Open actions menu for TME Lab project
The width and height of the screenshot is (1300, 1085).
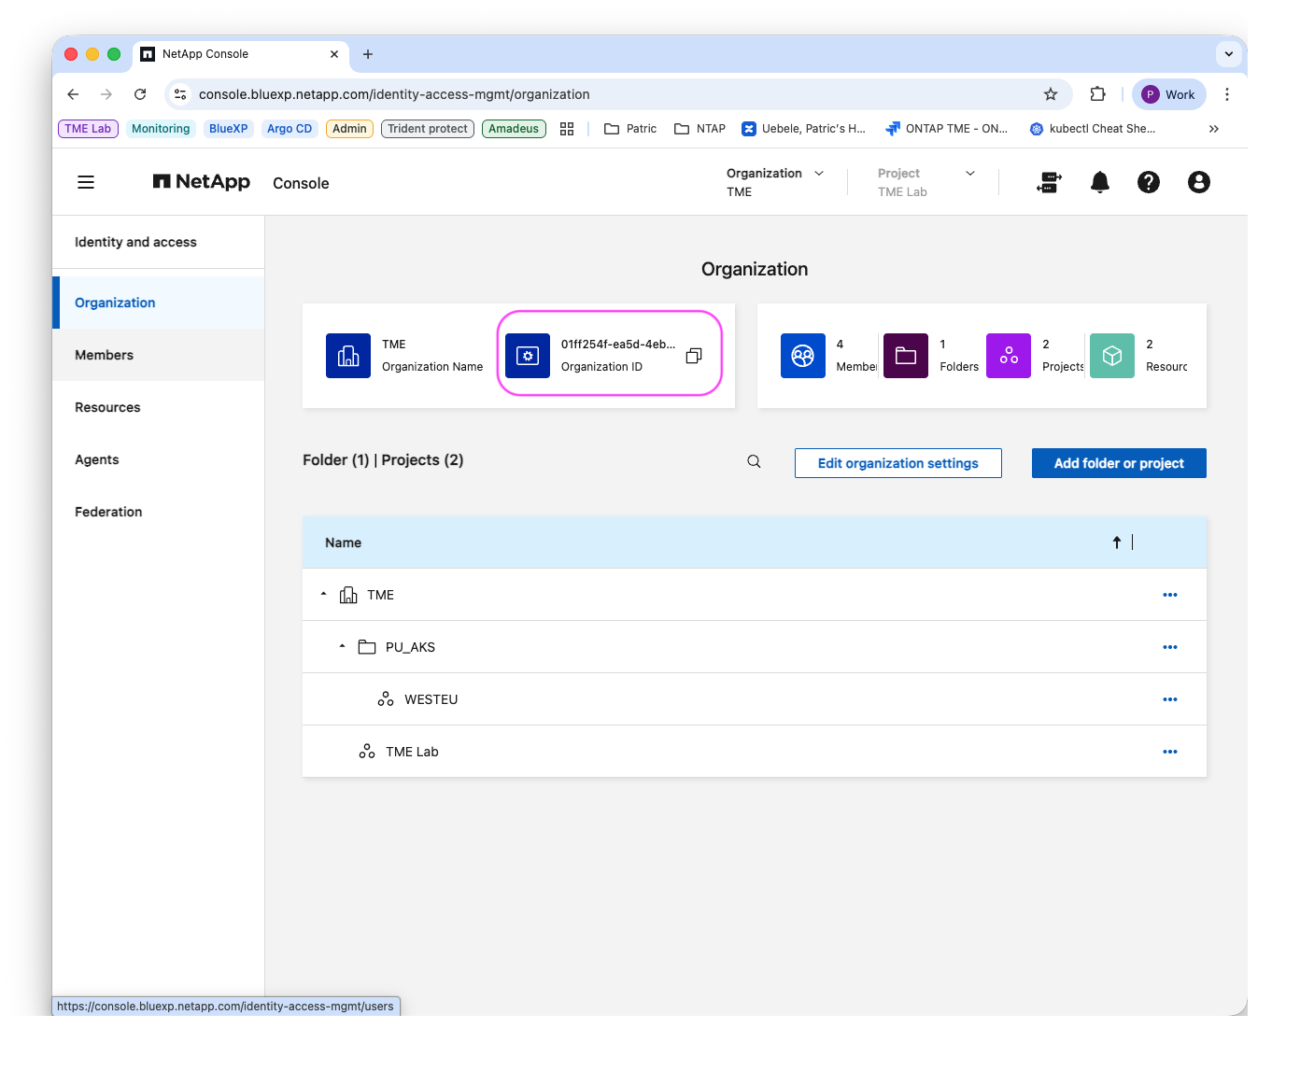tap(1170, 752)
